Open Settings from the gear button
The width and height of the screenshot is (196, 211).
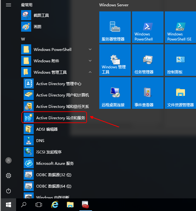point(9,176)
